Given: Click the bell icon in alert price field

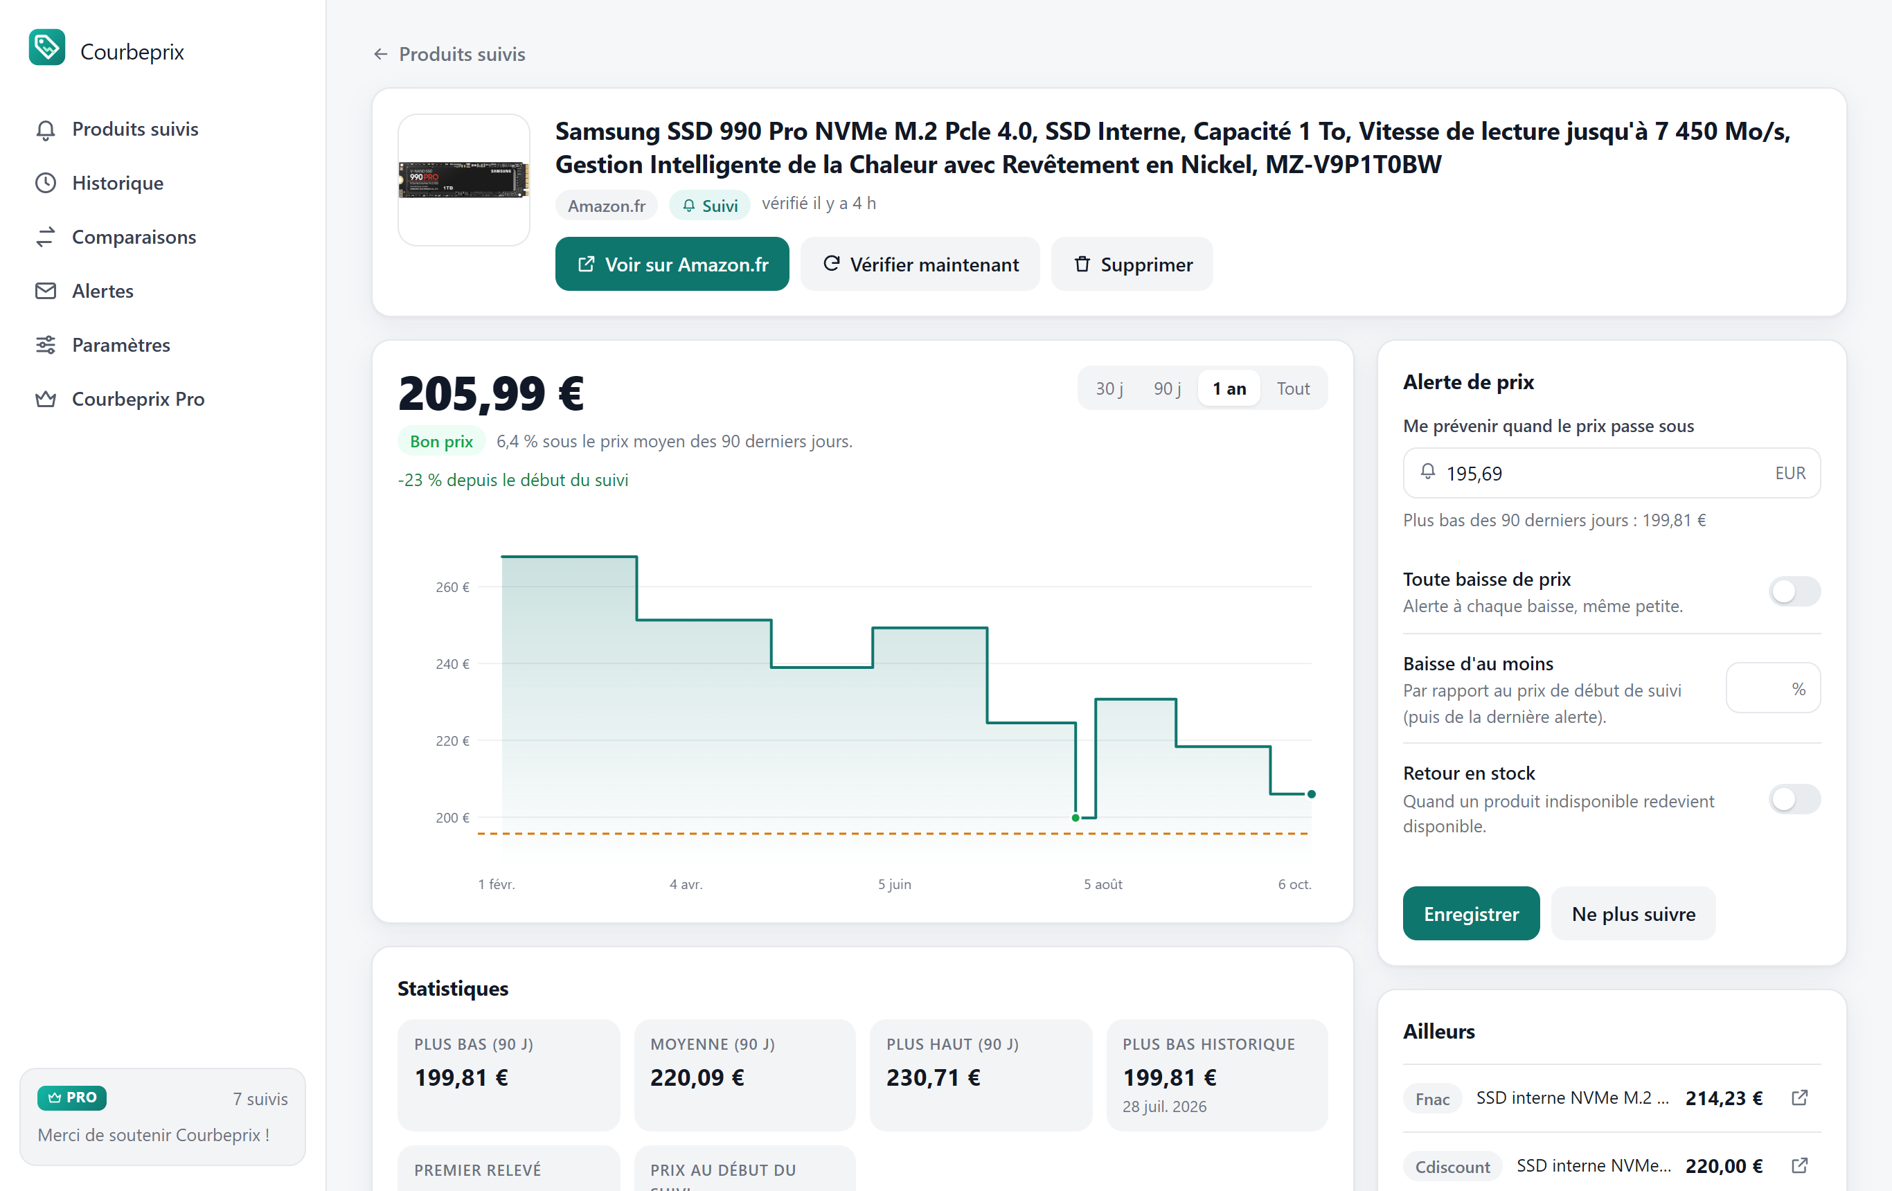Looking at the screenshot, I should click(x=1427, y=472).
